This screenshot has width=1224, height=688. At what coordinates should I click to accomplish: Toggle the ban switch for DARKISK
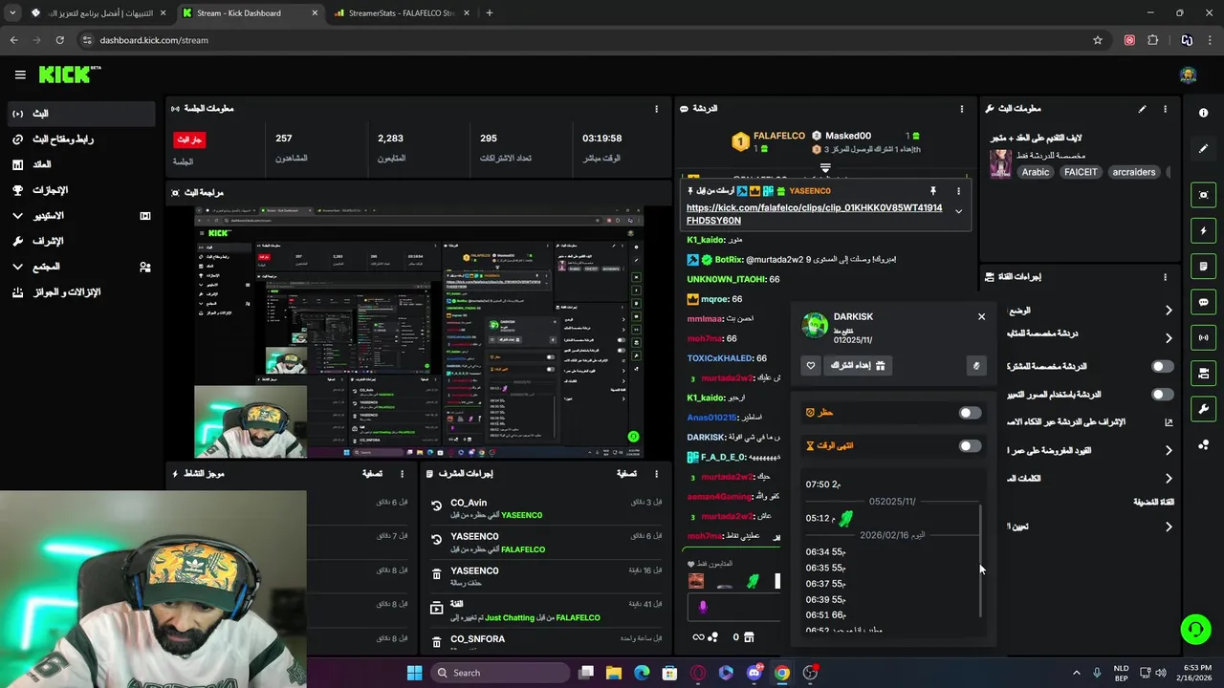970,413
